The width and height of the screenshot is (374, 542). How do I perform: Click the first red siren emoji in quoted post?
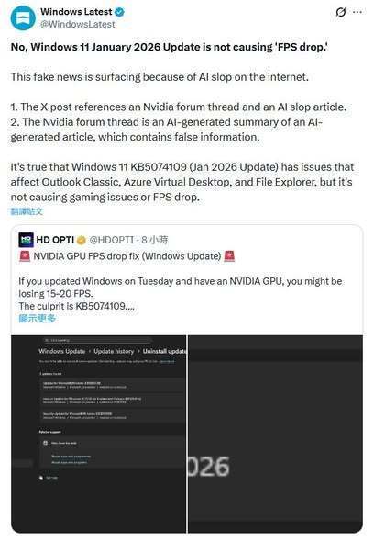(x=25, y=256)
